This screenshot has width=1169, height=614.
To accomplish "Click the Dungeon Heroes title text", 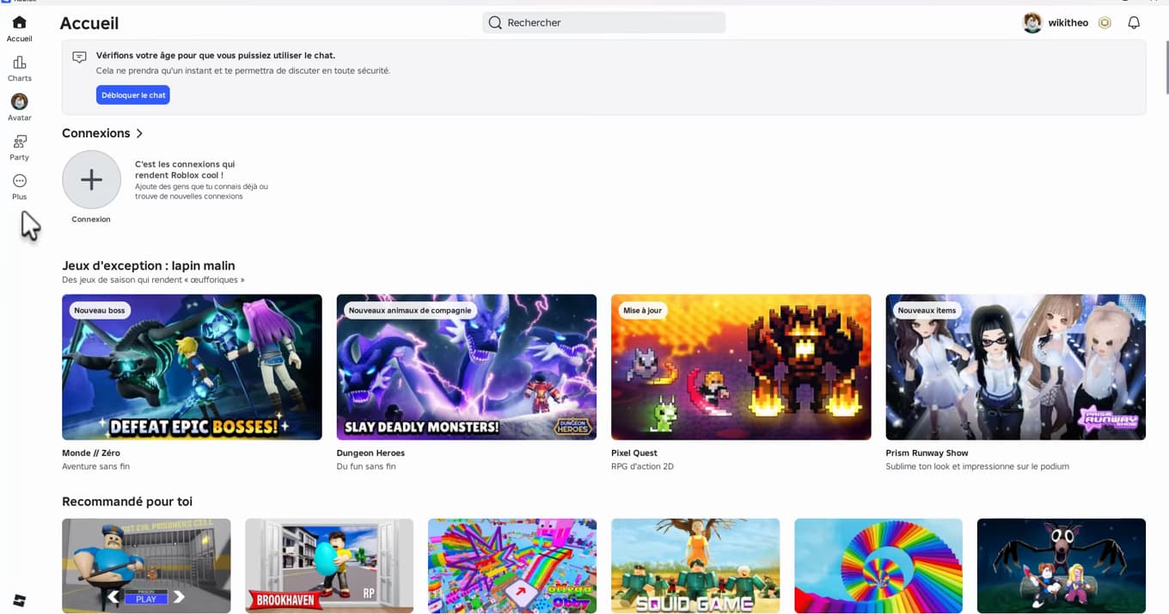I will coord(370,453).
